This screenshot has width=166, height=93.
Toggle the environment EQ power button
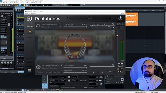pyautogui.click(x=113, y=65)
